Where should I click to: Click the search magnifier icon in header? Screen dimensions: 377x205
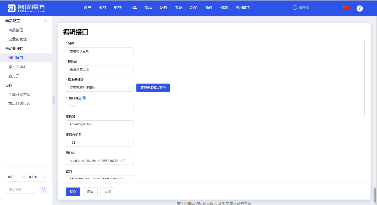click(x=295, y=8)
